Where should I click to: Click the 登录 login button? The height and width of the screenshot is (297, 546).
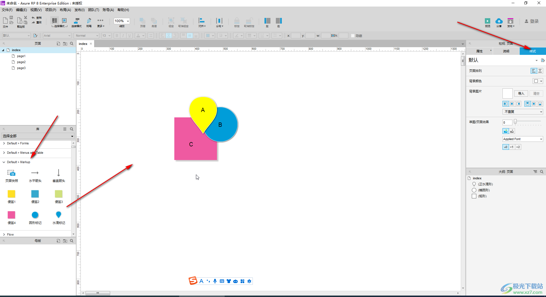531,21
